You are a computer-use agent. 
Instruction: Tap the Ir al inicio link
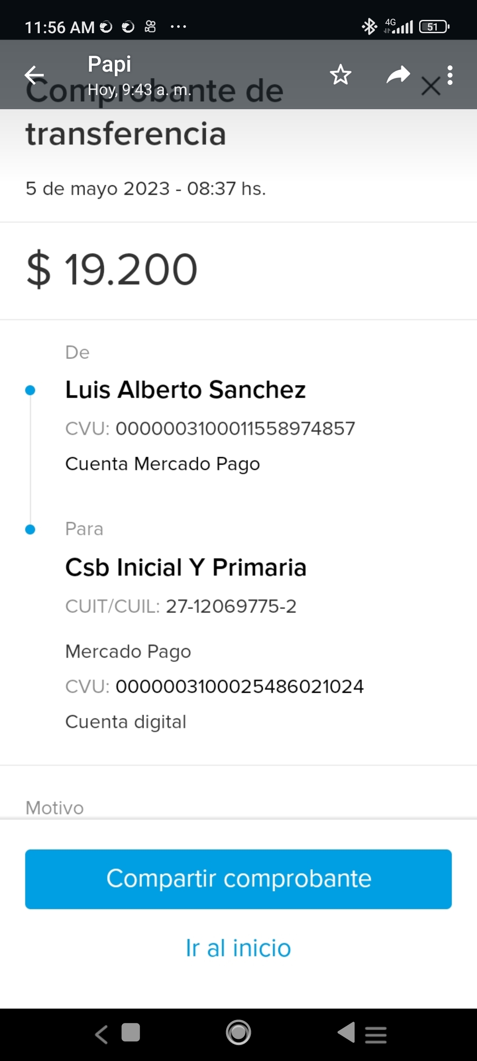(238, 948)
